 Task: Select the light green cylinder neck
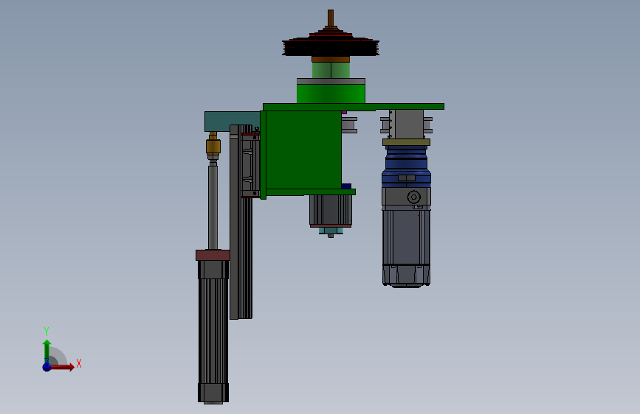pyautogui.click(x=331, y=70)
